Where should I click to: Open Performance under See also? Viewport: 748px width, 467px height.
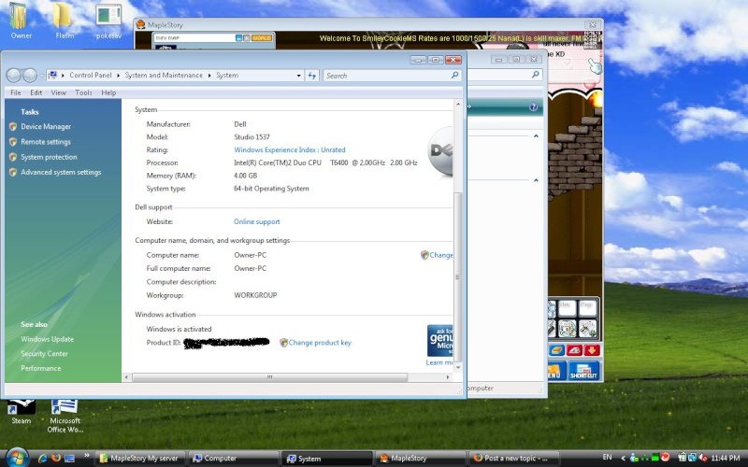pyautogui.click(x=41, y=368)
